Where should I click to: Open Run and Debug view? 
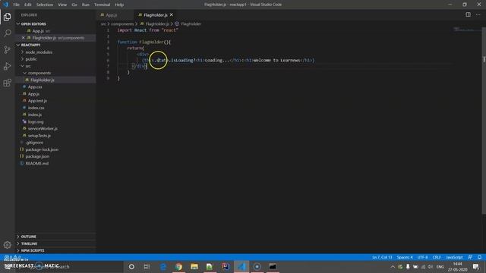pyautogui.click(x=7, y=66)
